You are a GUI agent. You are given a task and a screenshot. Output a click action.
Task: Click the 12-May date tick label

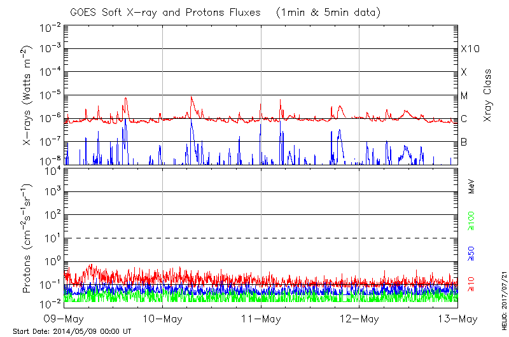pos(359,319)
